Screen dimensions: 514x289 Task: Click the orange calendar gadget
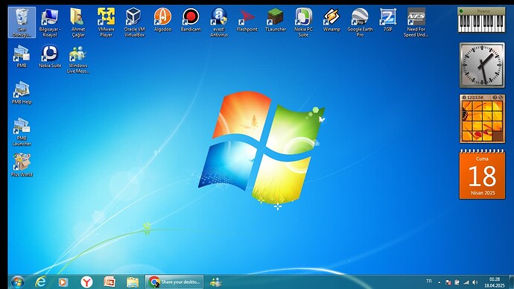pyautogui.click(x=482, y=174)
